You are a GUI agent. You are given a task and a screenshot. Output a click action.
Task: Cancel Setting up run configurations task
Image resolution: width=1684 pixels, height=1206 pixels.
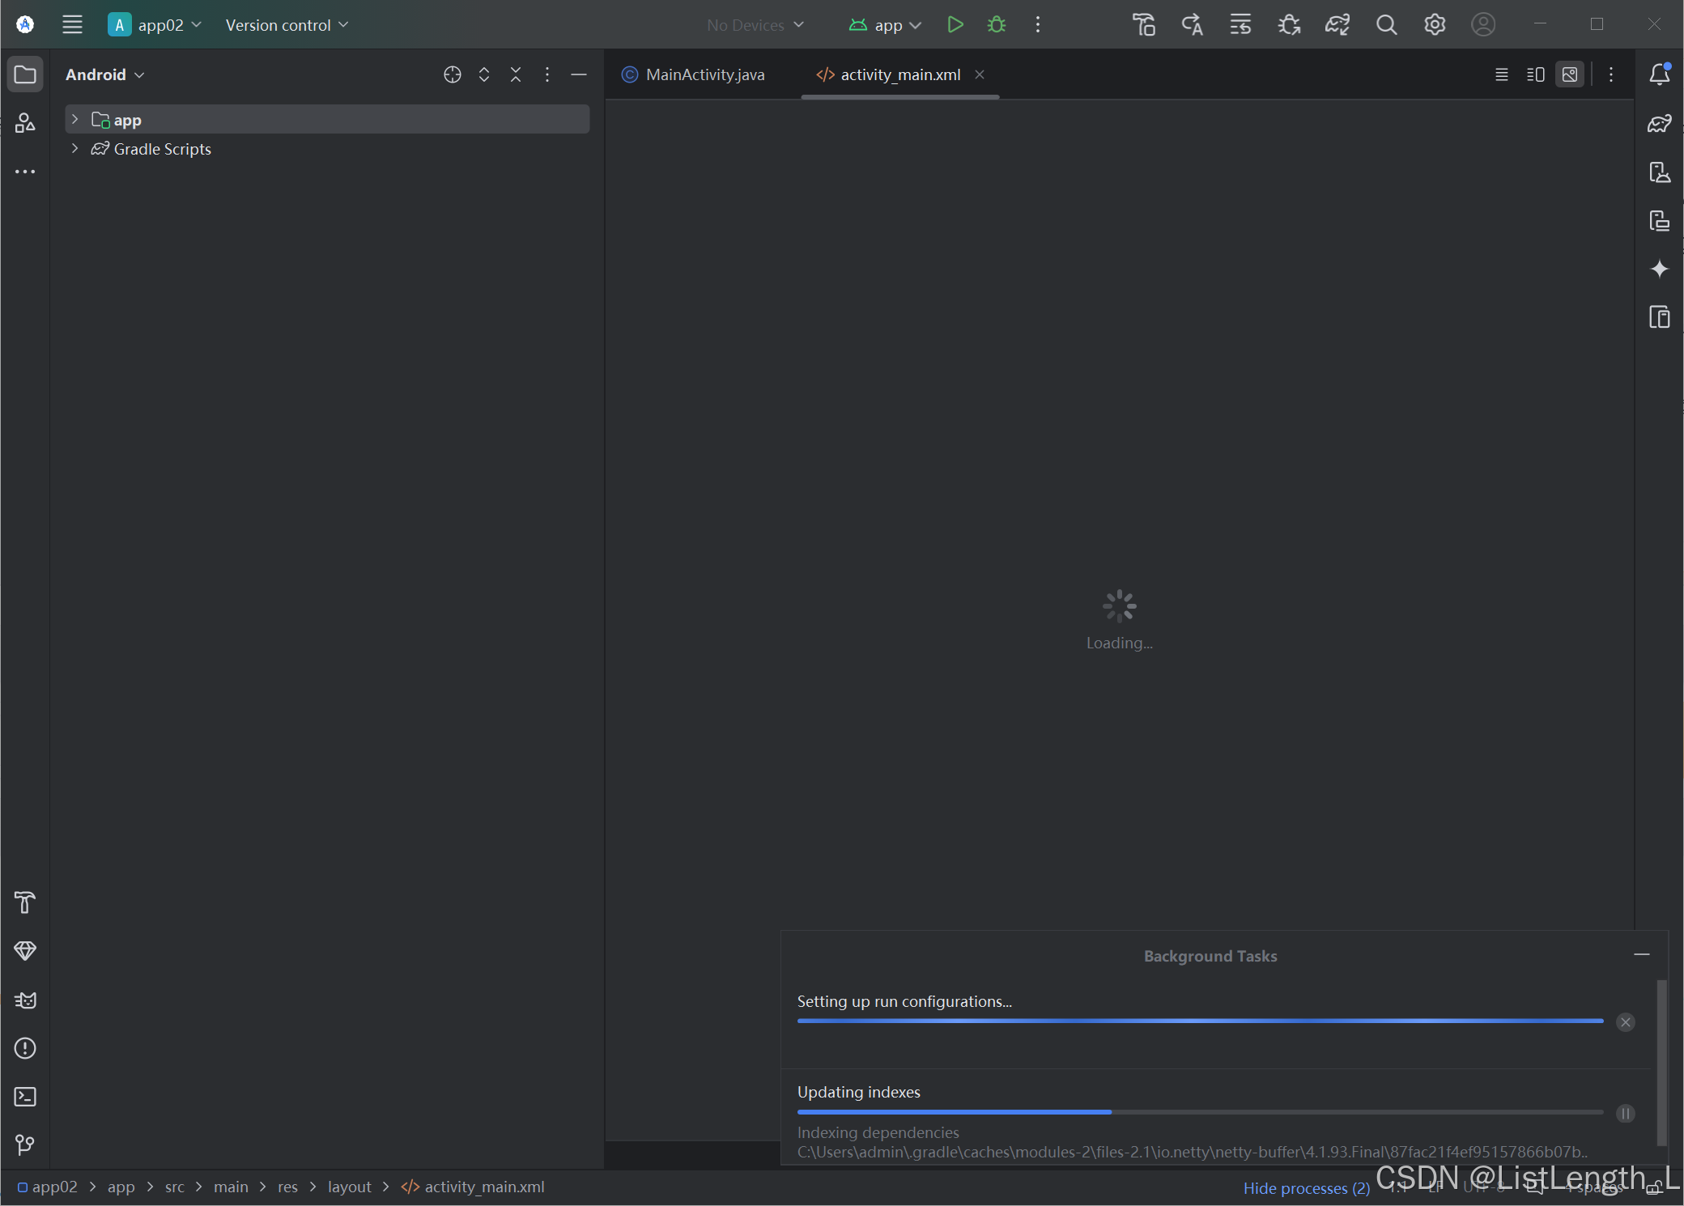[1625, 1022]
